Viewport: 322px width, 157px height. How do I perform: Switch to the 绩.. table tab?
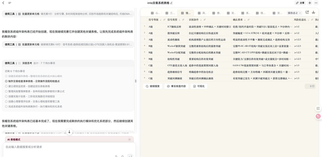[217, 13]
